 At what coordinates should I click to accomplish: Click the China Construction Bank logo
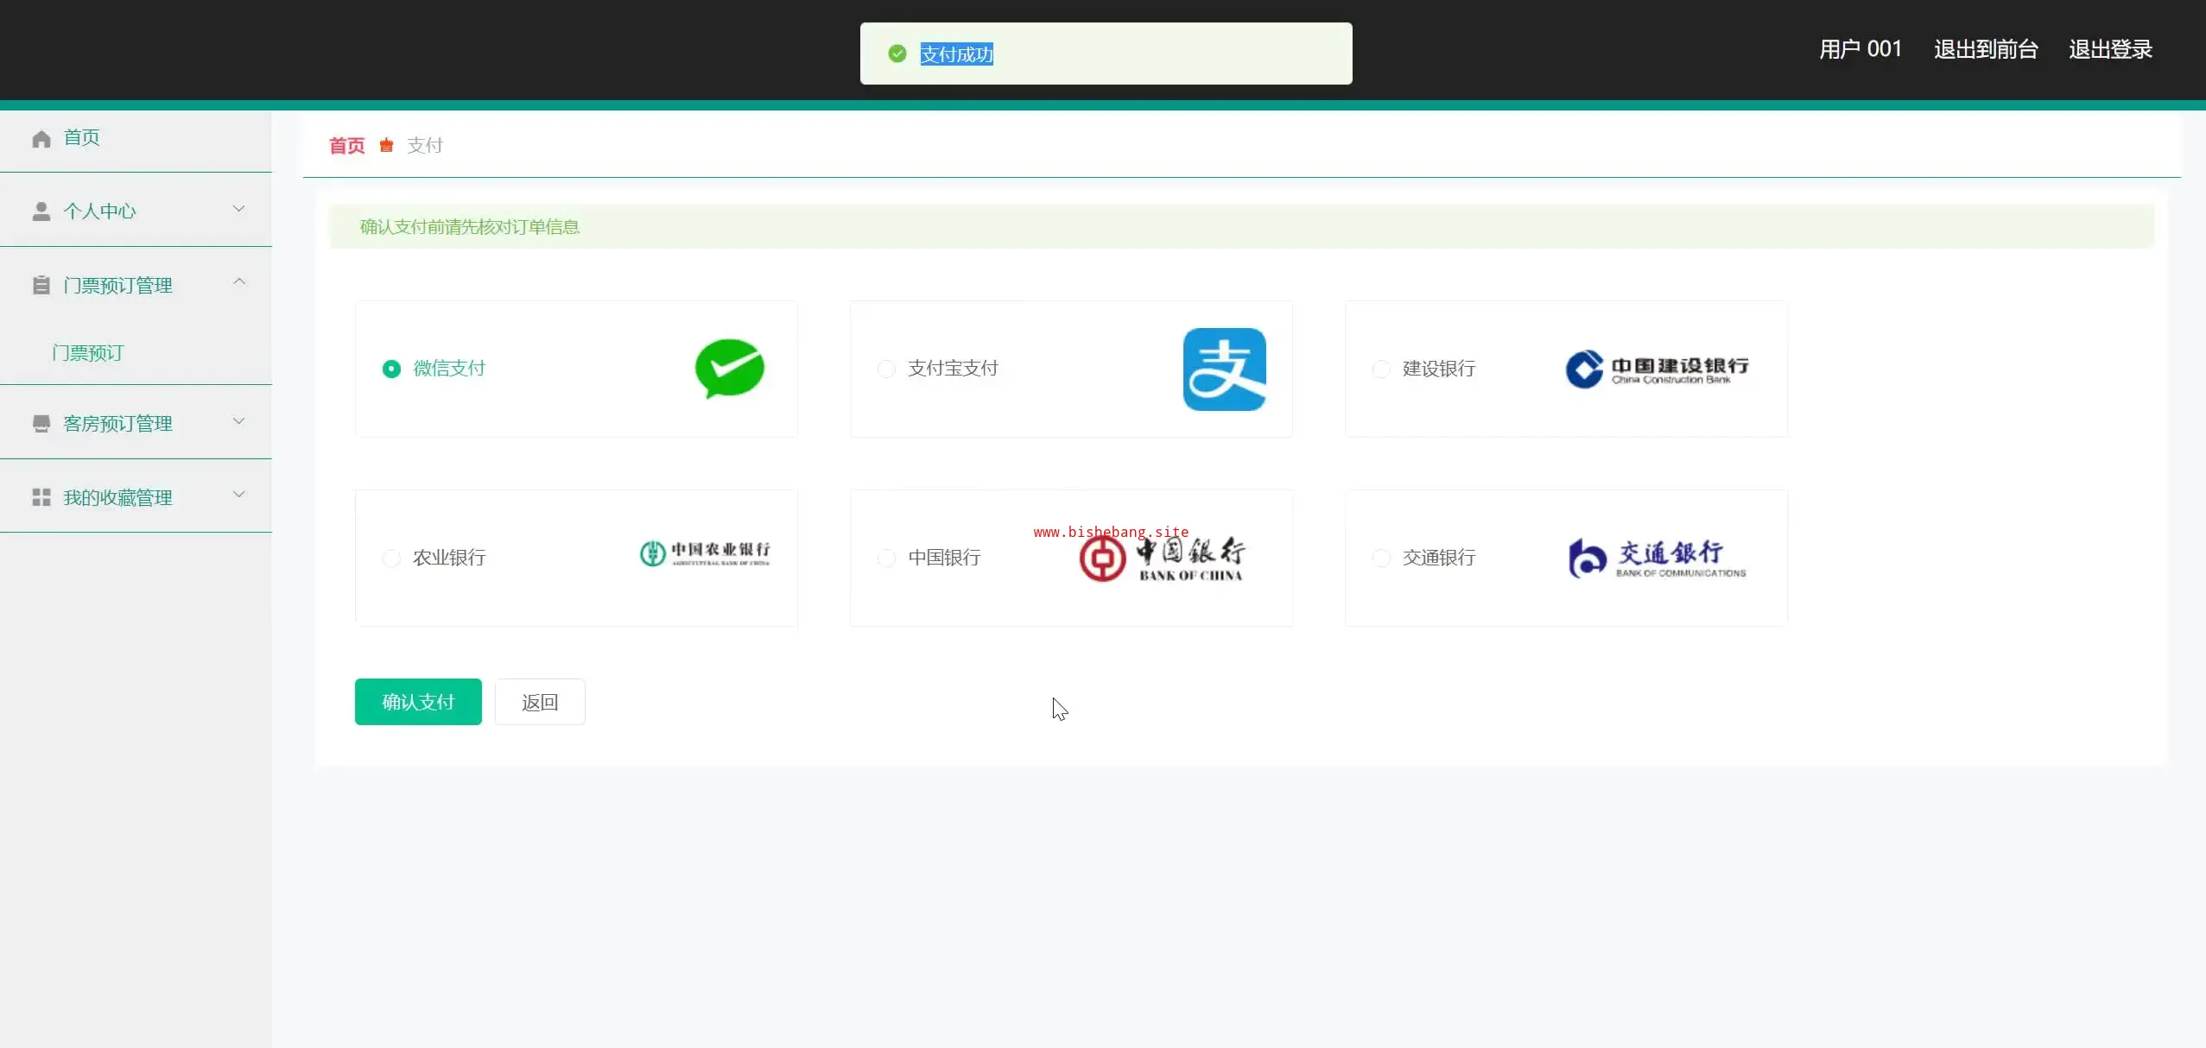click(x=1656, y=369)
